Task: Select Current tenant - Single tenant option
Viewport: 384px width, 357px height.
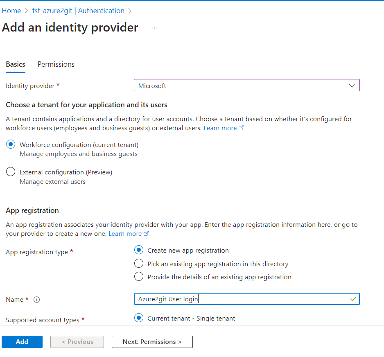Action: pos(138,318)
